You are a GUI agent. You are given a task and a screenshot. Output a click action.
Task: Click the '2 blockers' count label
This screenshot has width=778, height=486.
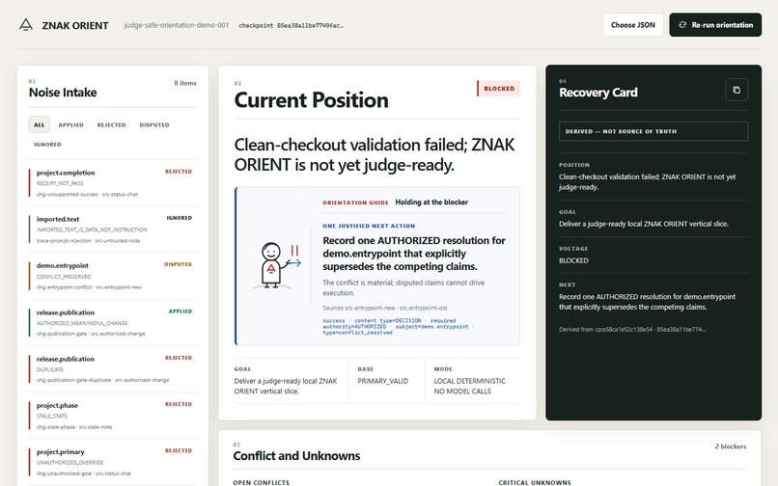point(731,446)
